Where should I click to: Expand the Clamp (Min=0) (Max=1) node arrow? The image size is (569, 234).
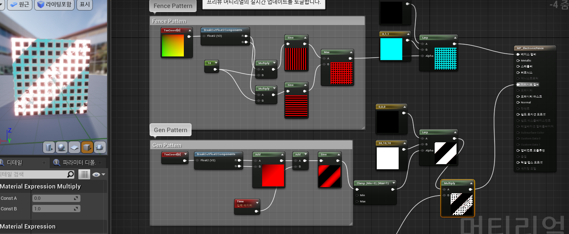pos(394,183)
